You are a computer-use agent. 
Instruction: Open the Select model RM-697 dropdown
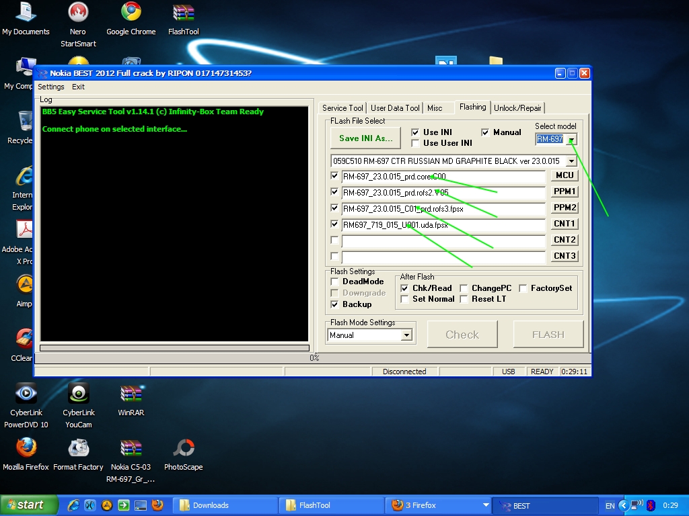pyautogui.click(x=571, y=140)
